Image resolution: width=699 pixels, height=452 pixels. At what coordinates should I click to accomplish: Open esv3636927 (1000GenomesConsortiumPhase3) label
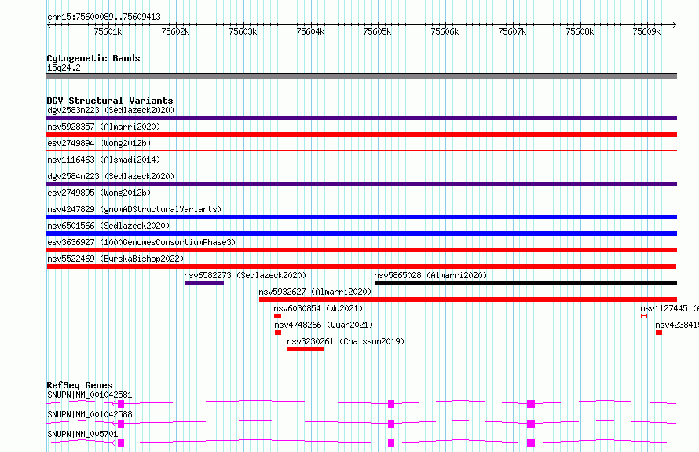[x=141, y=242]
